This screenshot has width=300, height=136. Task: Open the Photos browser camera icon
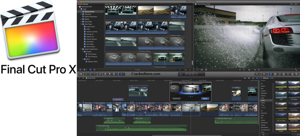click(275, 74)
